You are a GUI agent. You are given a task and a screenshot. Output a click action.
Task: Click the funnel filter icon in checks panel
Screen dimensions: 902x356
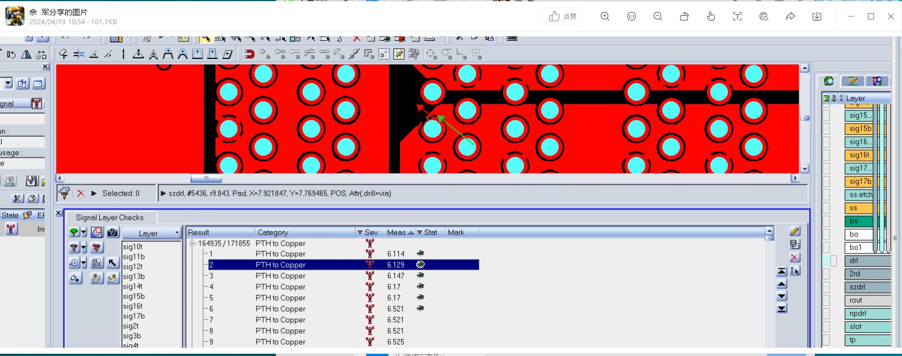(x=74, y=248)
